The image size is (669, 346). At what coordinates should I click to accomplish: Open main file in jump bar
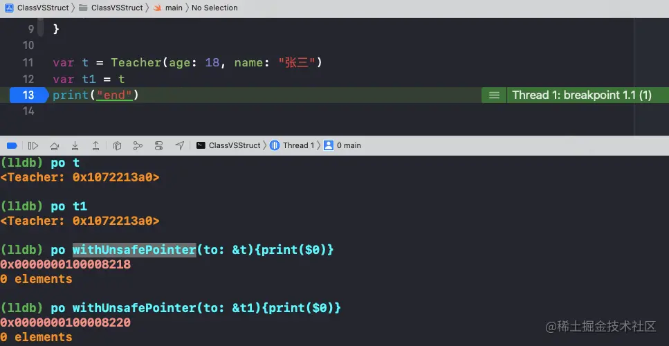click(x=167, y=8)
